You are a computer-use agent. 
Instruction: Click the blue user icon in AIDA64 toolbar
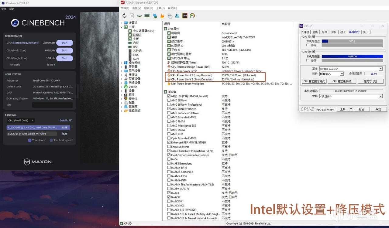177,16
